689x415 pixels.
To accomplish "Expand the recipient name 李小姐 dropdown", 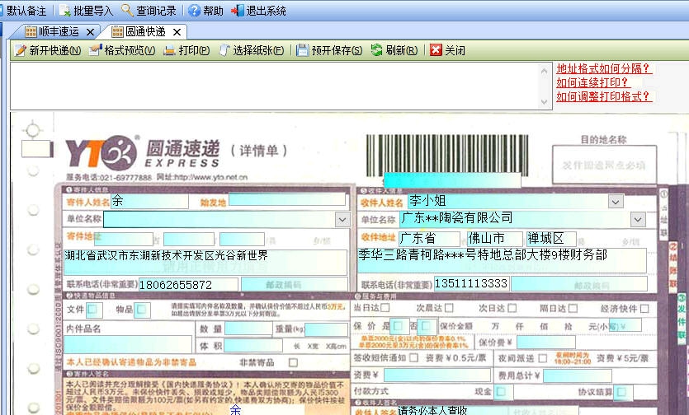I will coord(616,202).
